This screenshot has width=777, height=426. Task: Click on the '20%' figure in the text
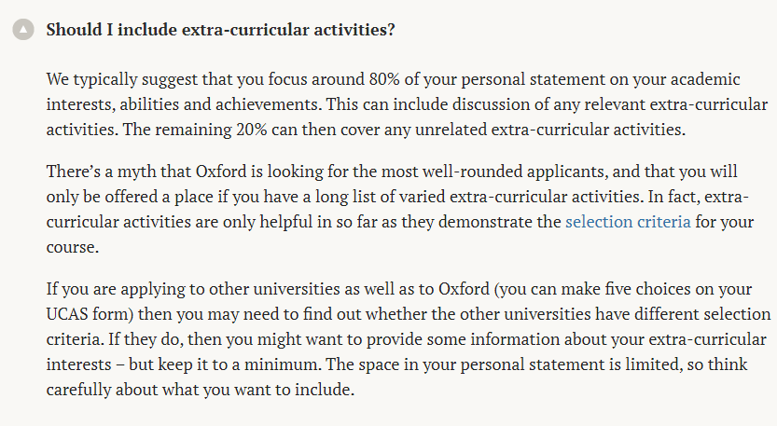click(x=251, y=130)
